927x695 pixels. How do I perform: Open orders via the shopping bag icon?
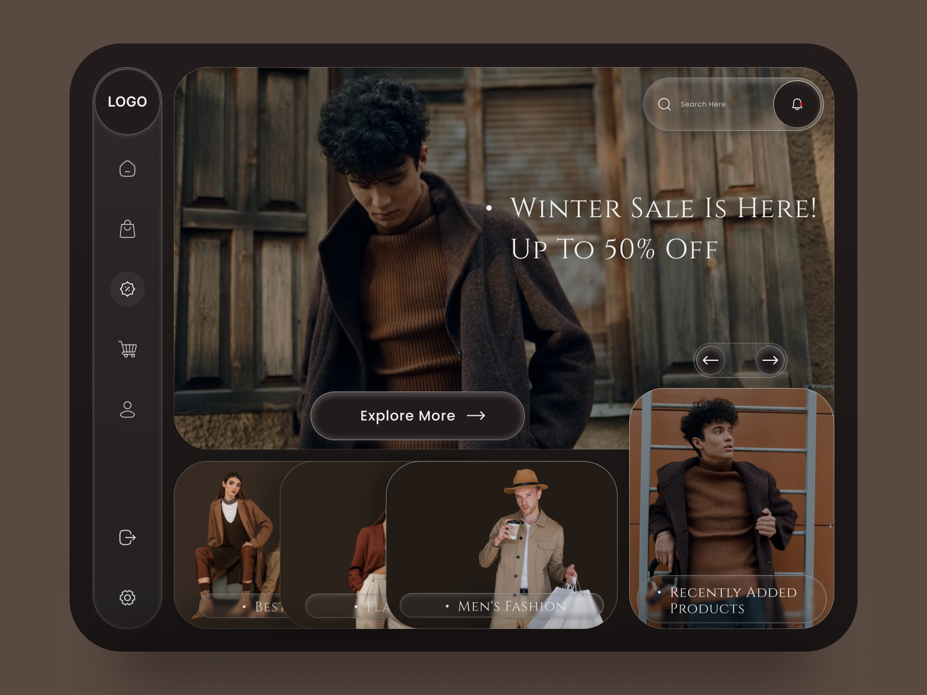pyautogui.click(x=127, y=229)
